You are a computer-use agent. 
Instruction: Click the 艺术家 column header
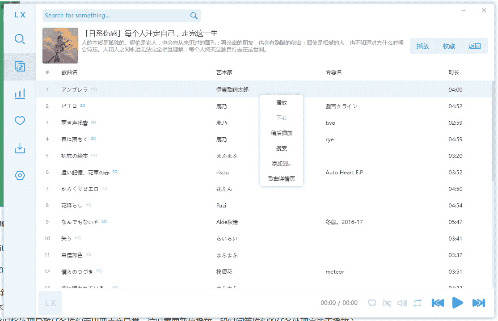point(224,72)
